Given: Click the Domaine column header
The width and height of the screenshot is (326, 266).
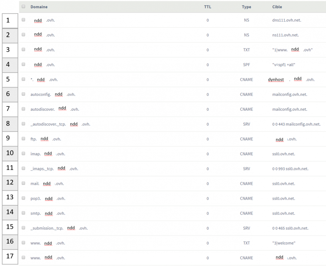Looking at the screenshot, I should [39, 7].
